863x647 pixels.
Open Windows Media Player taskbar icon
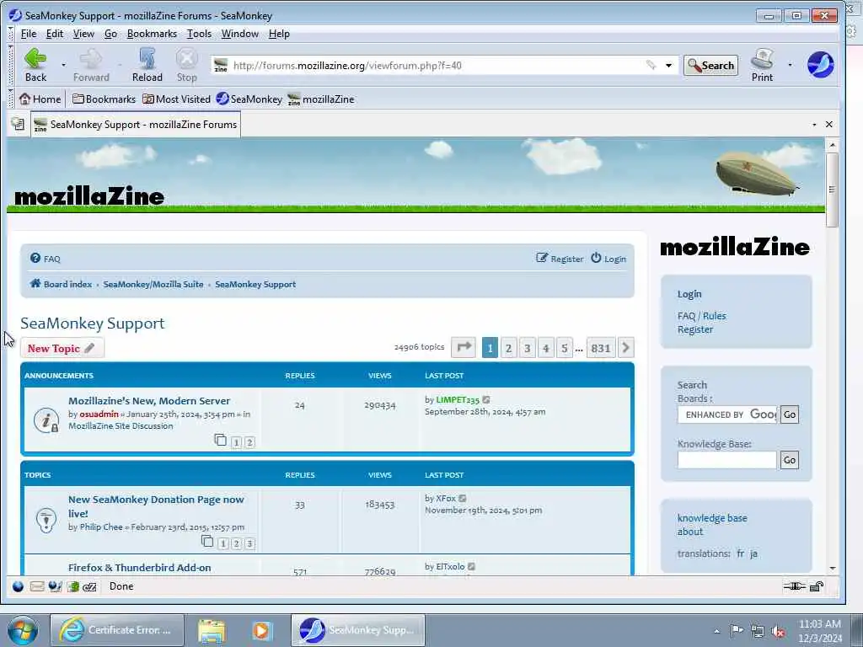pyautogui.click(x=262, y=630)
